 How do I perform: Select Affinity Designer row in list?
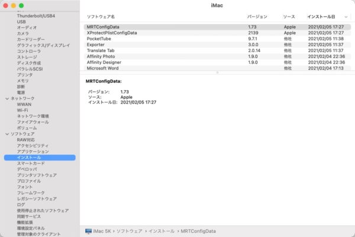[x=217, y=62]
